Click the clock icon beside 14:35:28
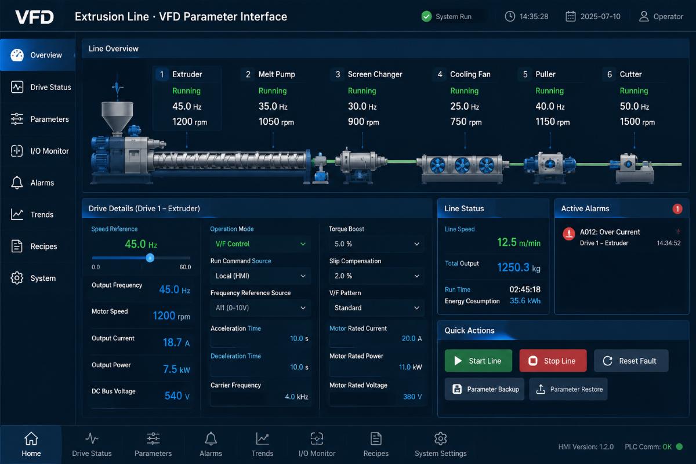 pyautogui.click(x=510, y=16)
